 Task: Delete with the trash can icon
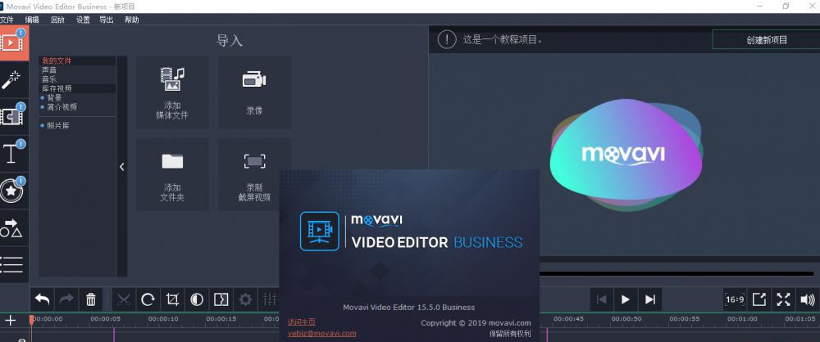click(x=91, y=299)
